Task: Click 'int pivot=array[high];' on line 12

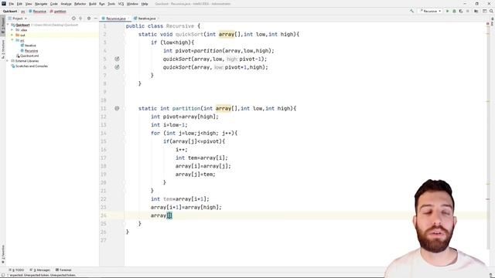Action: 185,117
